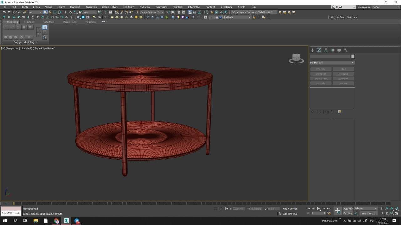This screenshot has width=401, height=225.
Task: Activate the Select and Link tool
Action: pos(15,12)
